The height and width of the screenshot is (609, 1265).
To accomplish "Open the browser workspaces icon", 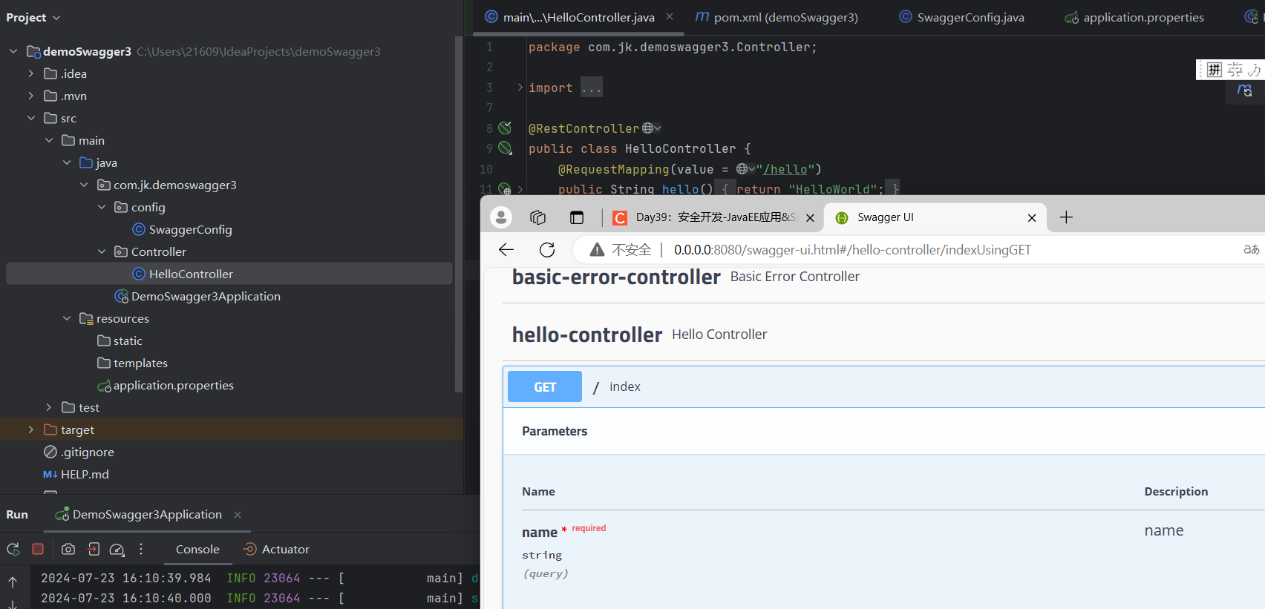I will click(x=538, y=217).
